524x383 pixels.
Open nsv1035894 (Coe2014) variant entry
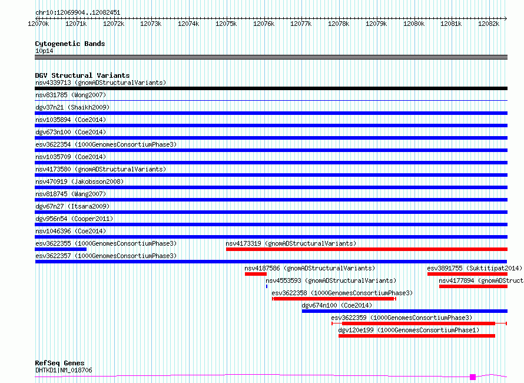click(x=71, y=120)
